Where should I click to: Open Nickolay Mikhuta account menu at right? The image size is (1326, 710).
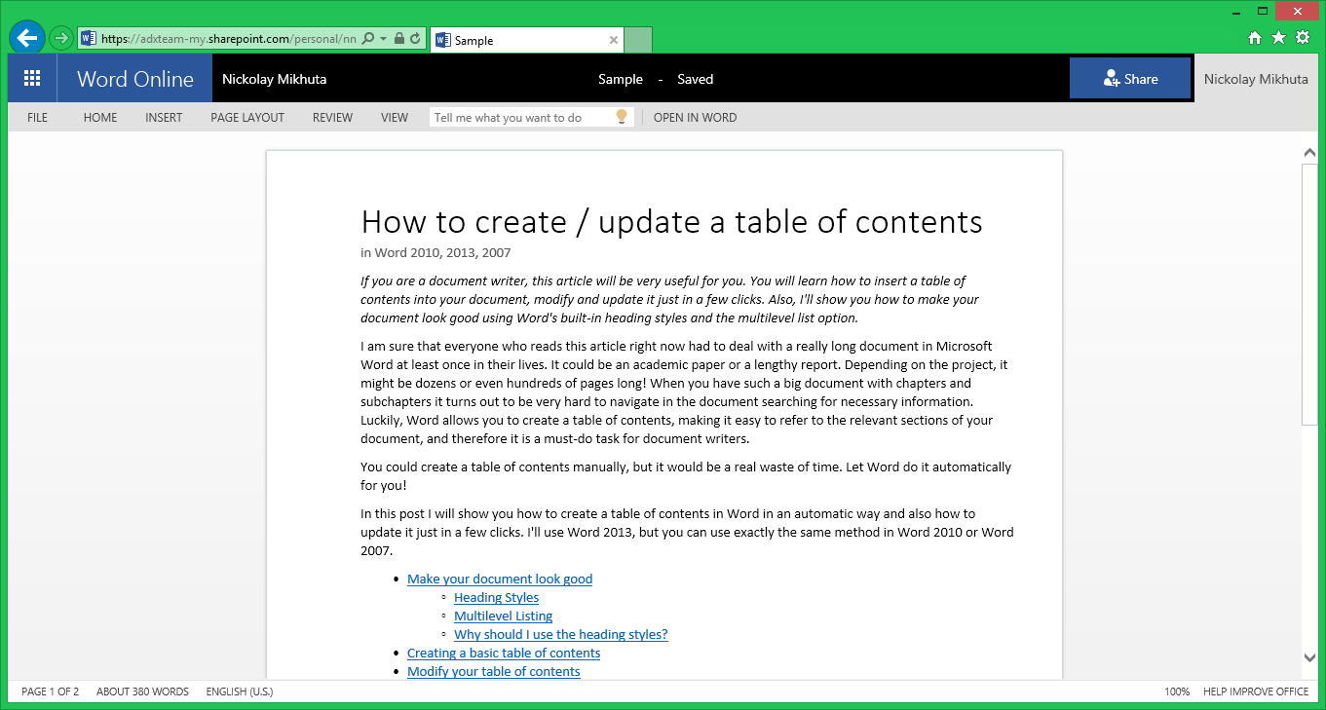(1256, 79)
